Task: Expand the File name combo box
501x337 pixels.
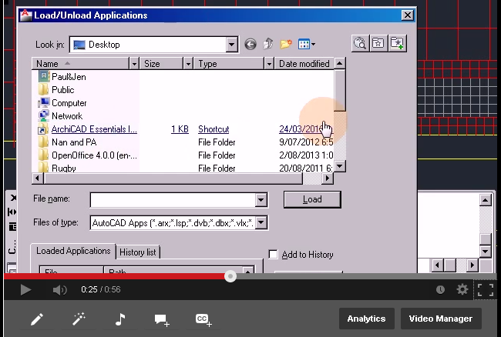Action: [x=261, y=200]
